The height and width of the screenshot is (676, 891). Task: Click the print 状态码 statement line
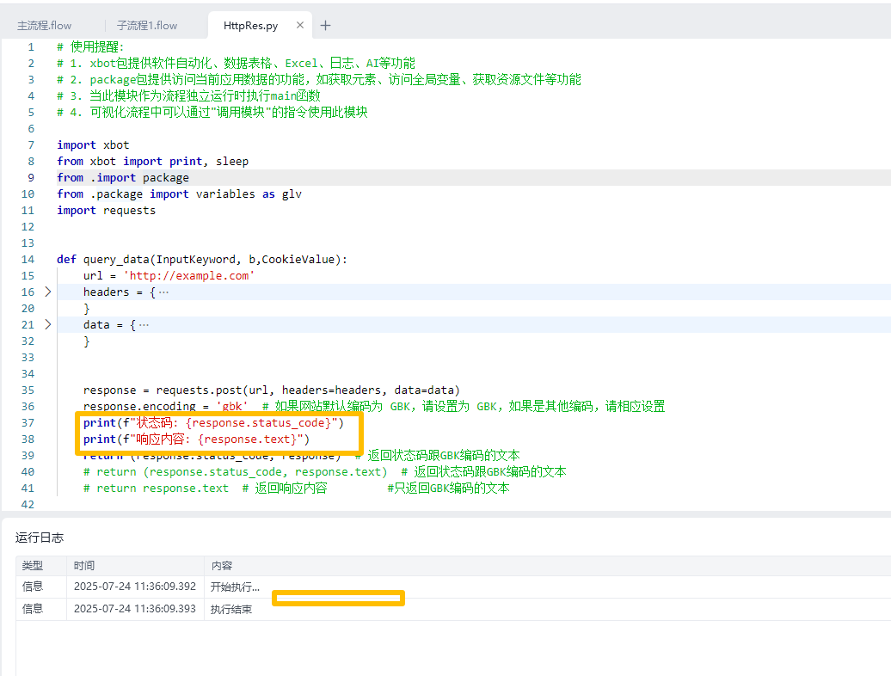coord(213,423)
